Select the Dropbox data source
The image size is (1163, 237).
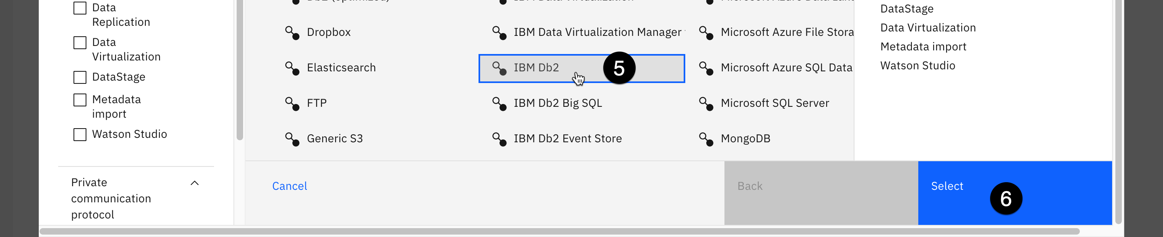[329, 32]
